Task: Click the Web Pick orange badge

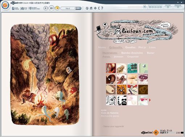Action: [156, 132]
